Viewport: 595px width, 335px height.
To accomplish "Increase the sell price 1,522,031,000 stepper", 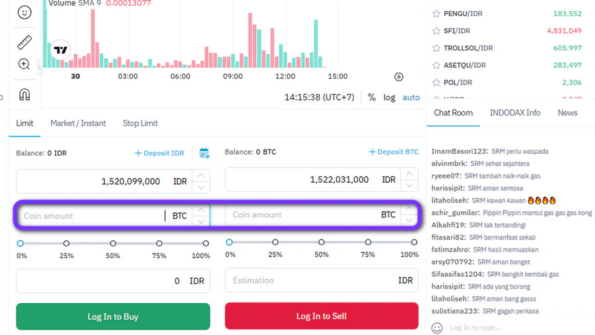I will pos(410,174).
